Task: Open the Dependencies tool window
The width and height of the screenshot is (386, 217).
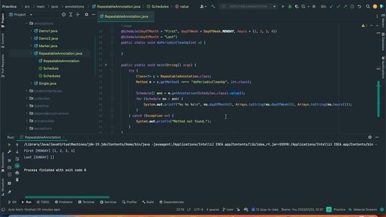Action: [171, 203]
